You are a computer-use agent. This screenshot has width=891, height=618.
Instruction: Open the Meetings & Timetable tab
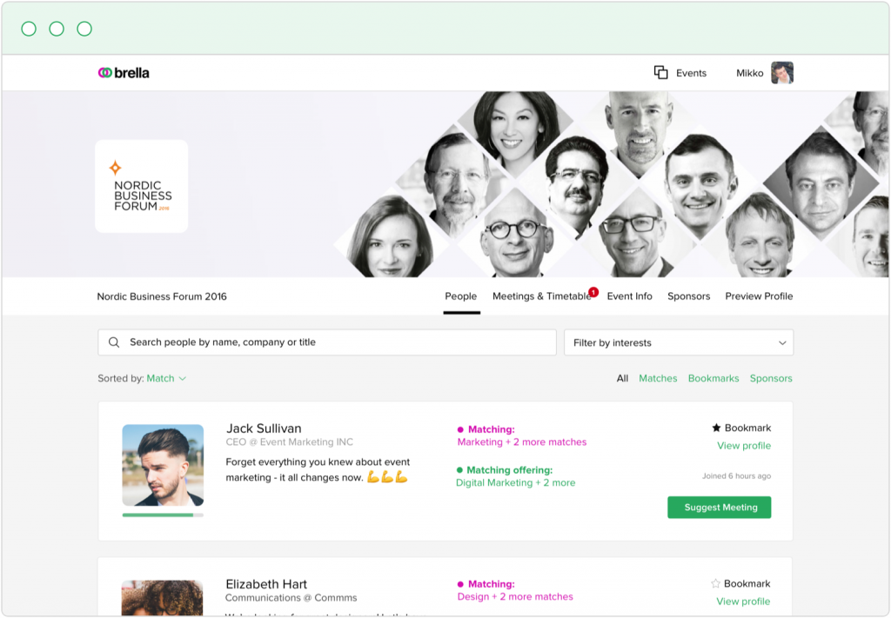point(541,296)
